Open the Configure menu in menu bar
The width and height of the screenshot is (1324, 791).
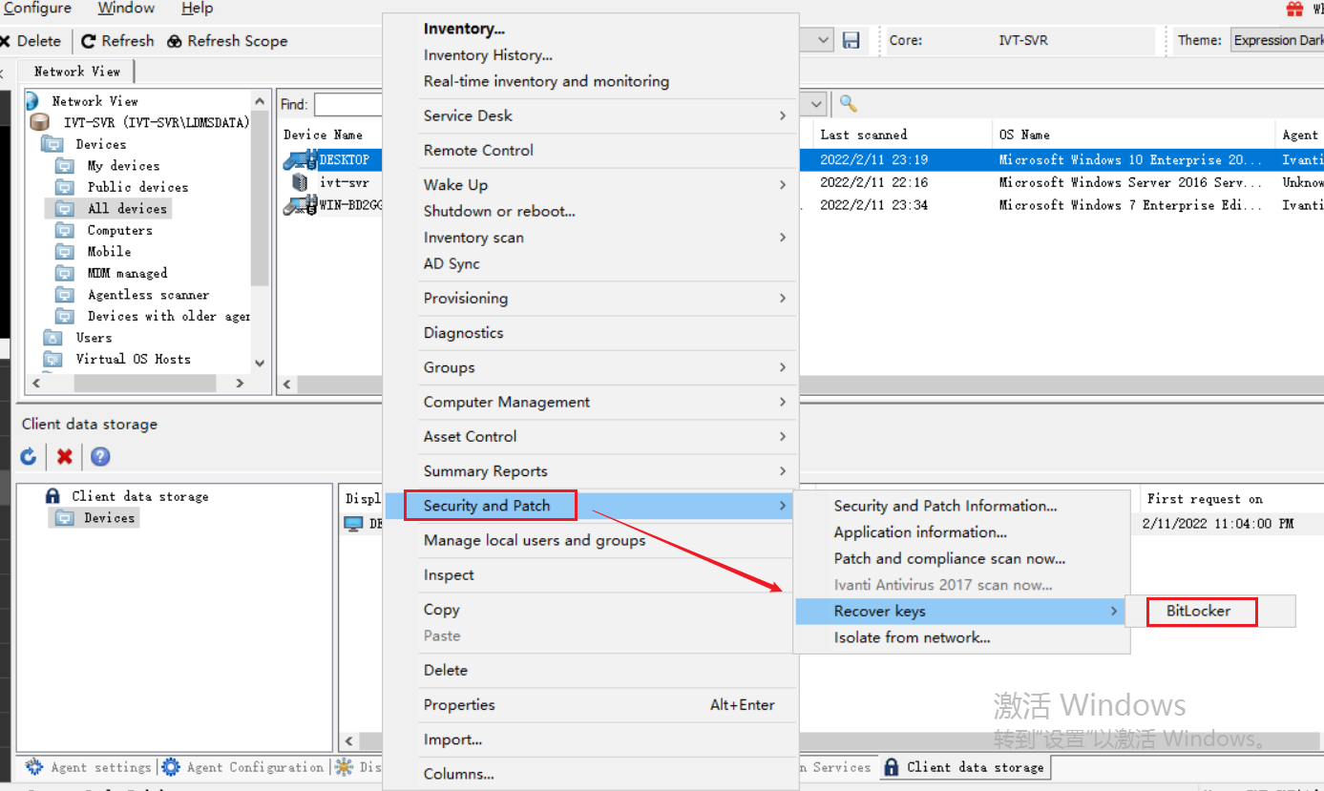tap(37, 9)
